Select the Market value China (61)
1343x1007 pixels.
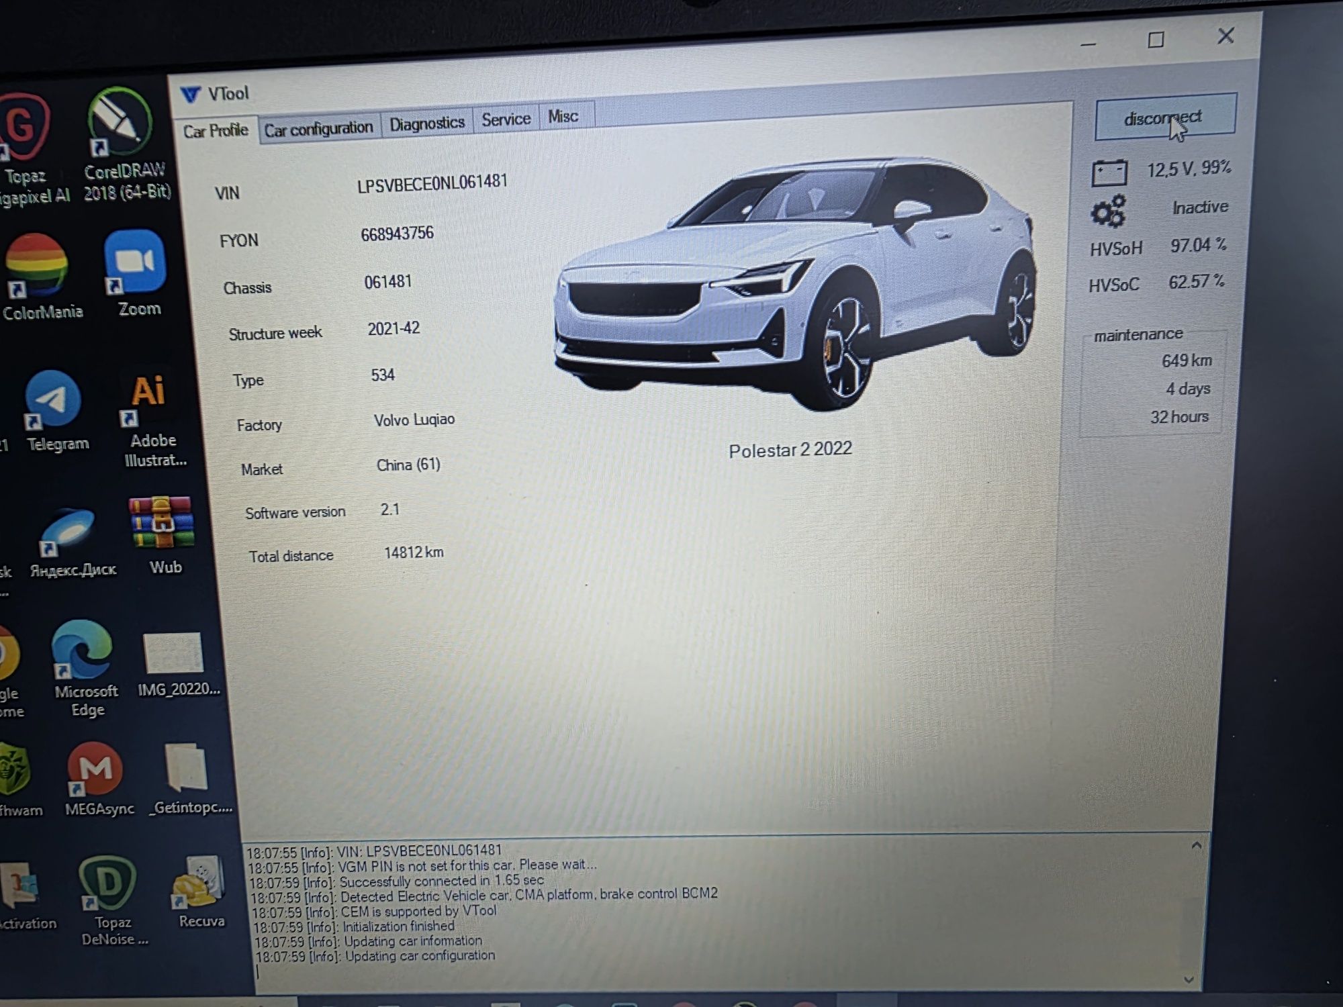coord(408,465)
